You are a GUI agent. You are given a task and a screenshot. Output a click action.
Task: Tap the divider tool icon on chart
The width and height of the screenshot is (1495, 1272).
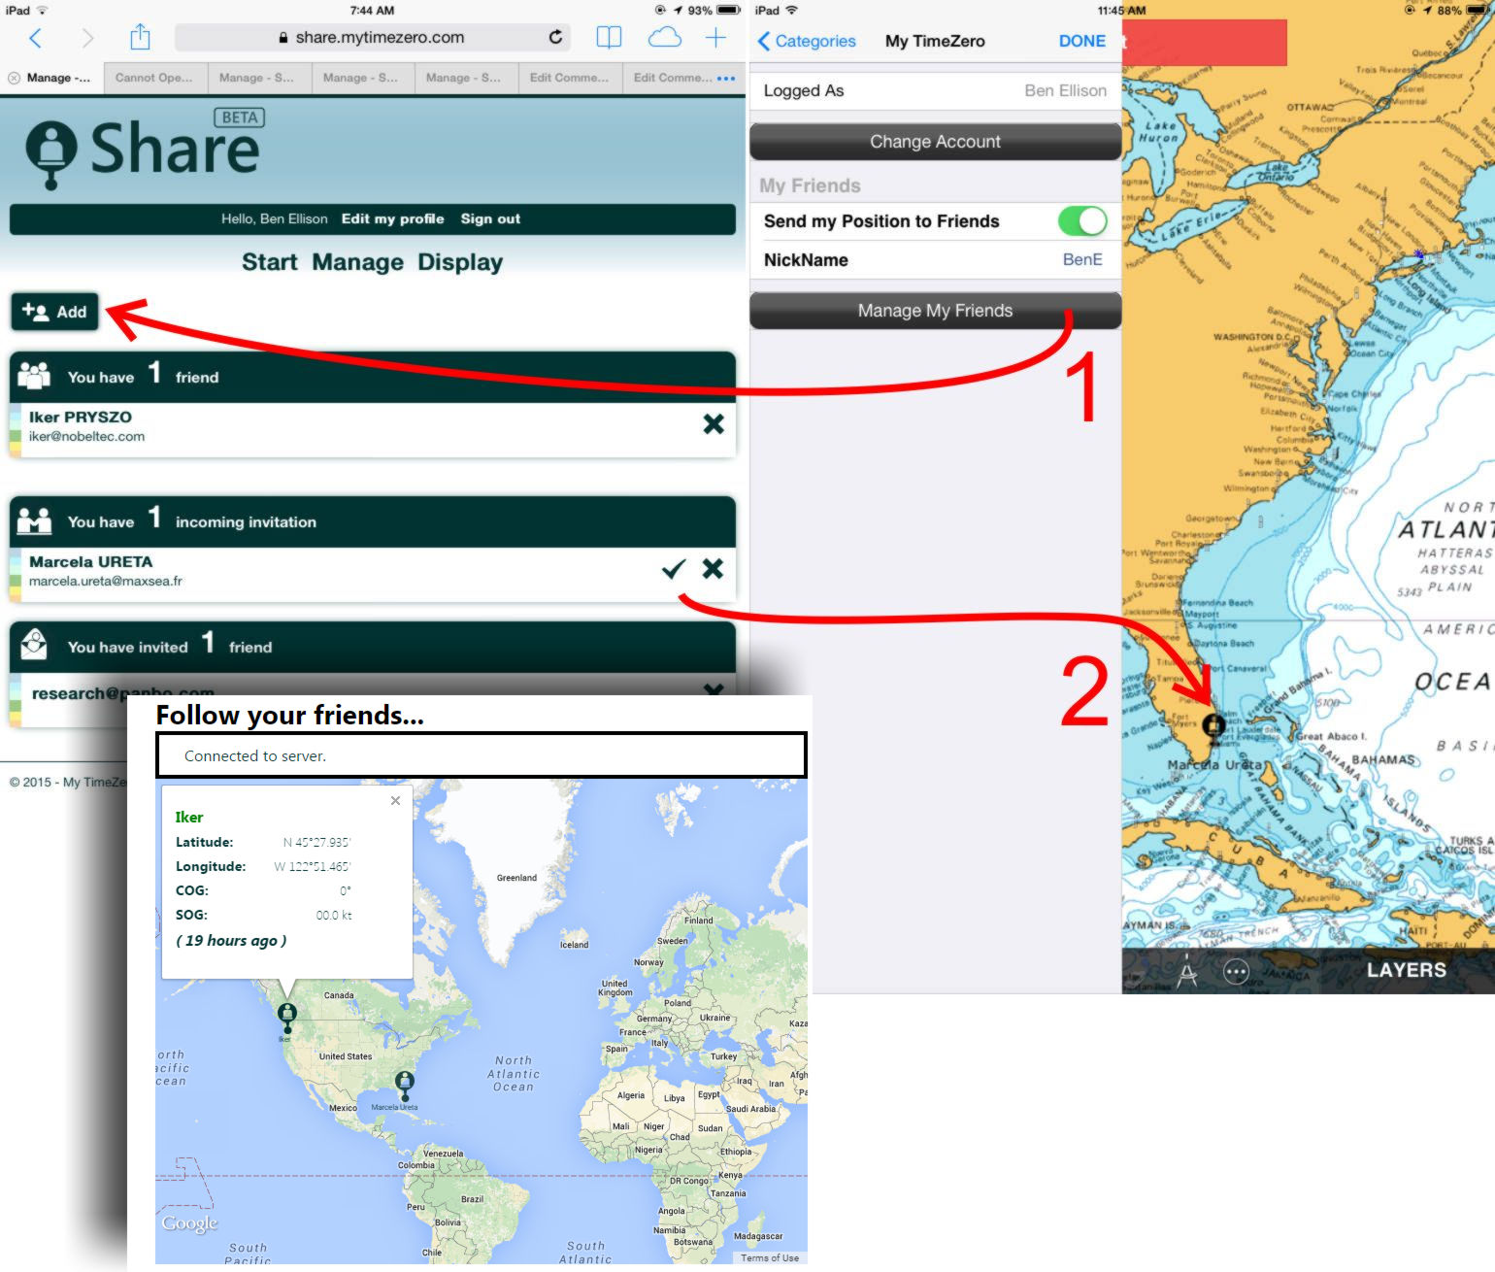click(1187, 971)
